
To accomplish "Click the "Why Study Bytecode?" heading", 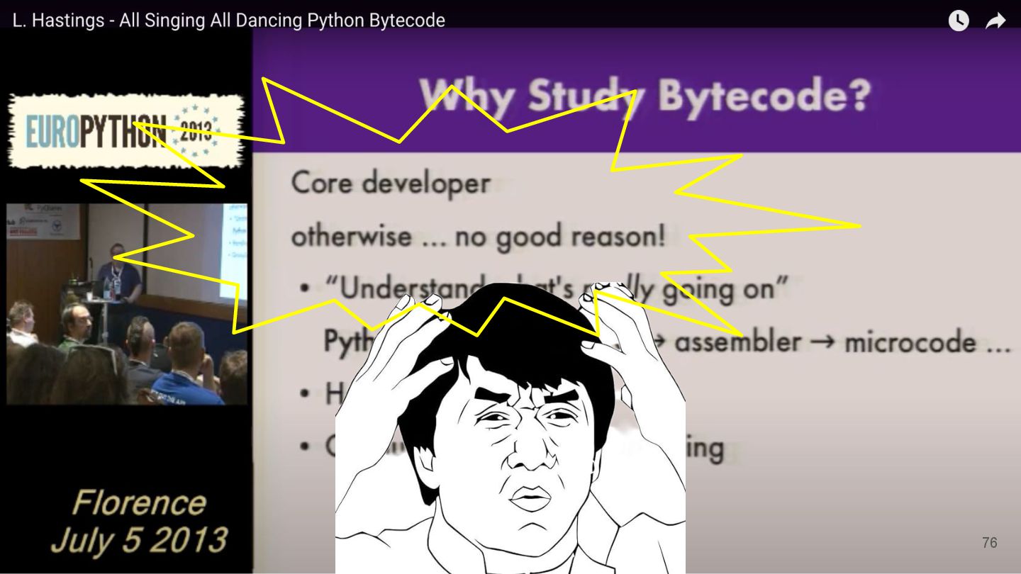I will click(x=645, y=96).
